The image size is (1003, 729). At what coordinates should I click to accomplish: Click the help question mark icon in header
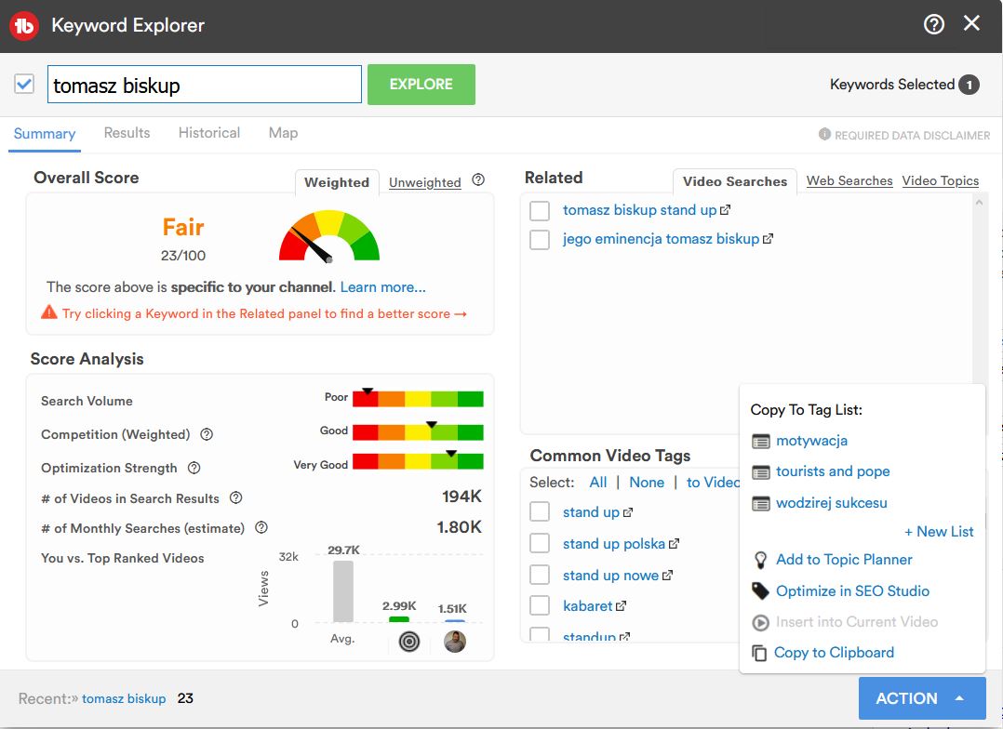click(x=934, y=25)
